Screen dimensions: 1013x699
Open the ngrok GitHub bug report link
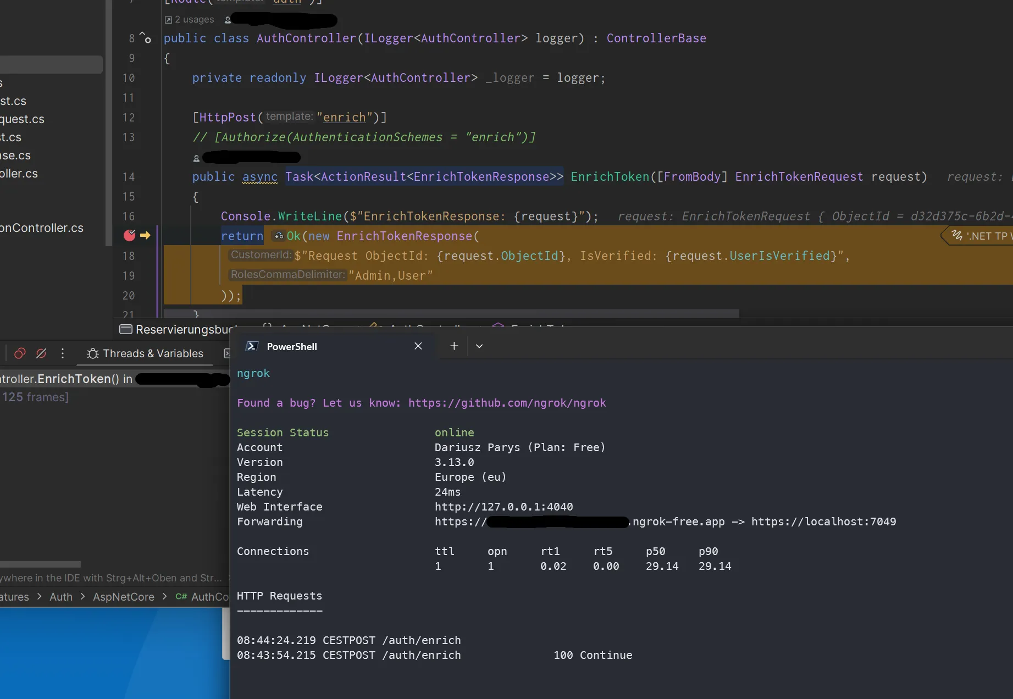507,403
